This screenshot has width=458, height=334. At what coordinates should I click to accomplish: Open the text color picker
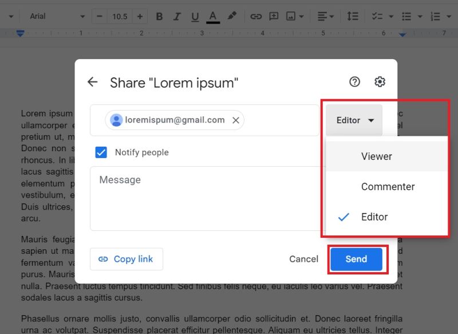pos(212,16)
